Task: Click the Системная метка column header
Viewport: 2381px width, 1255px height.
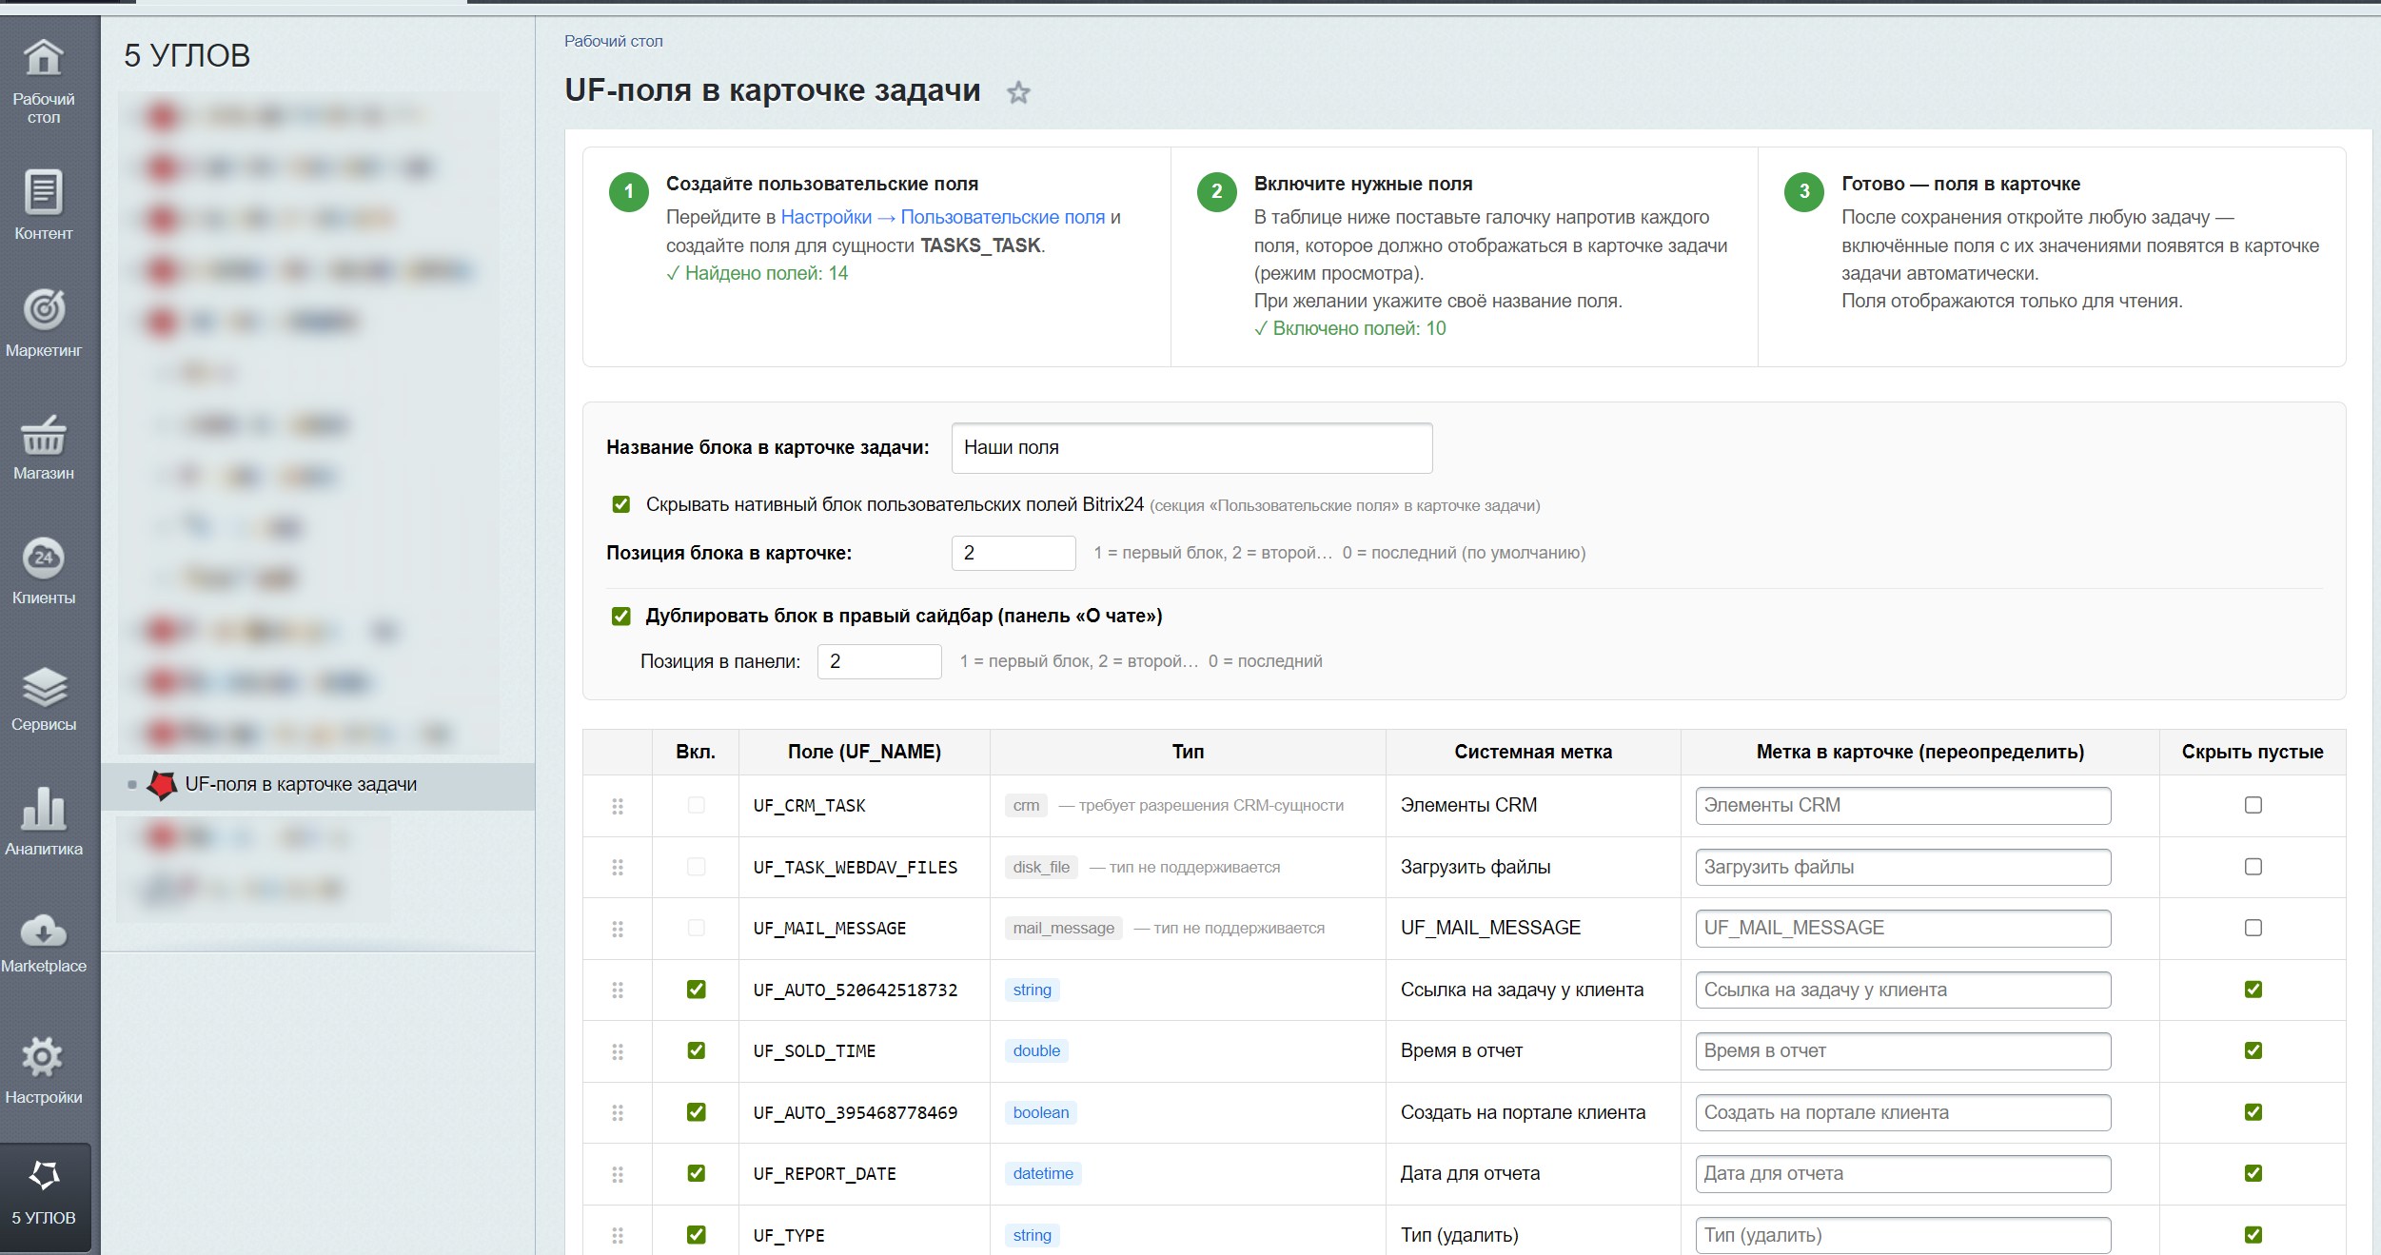Action: [1533, 752]
